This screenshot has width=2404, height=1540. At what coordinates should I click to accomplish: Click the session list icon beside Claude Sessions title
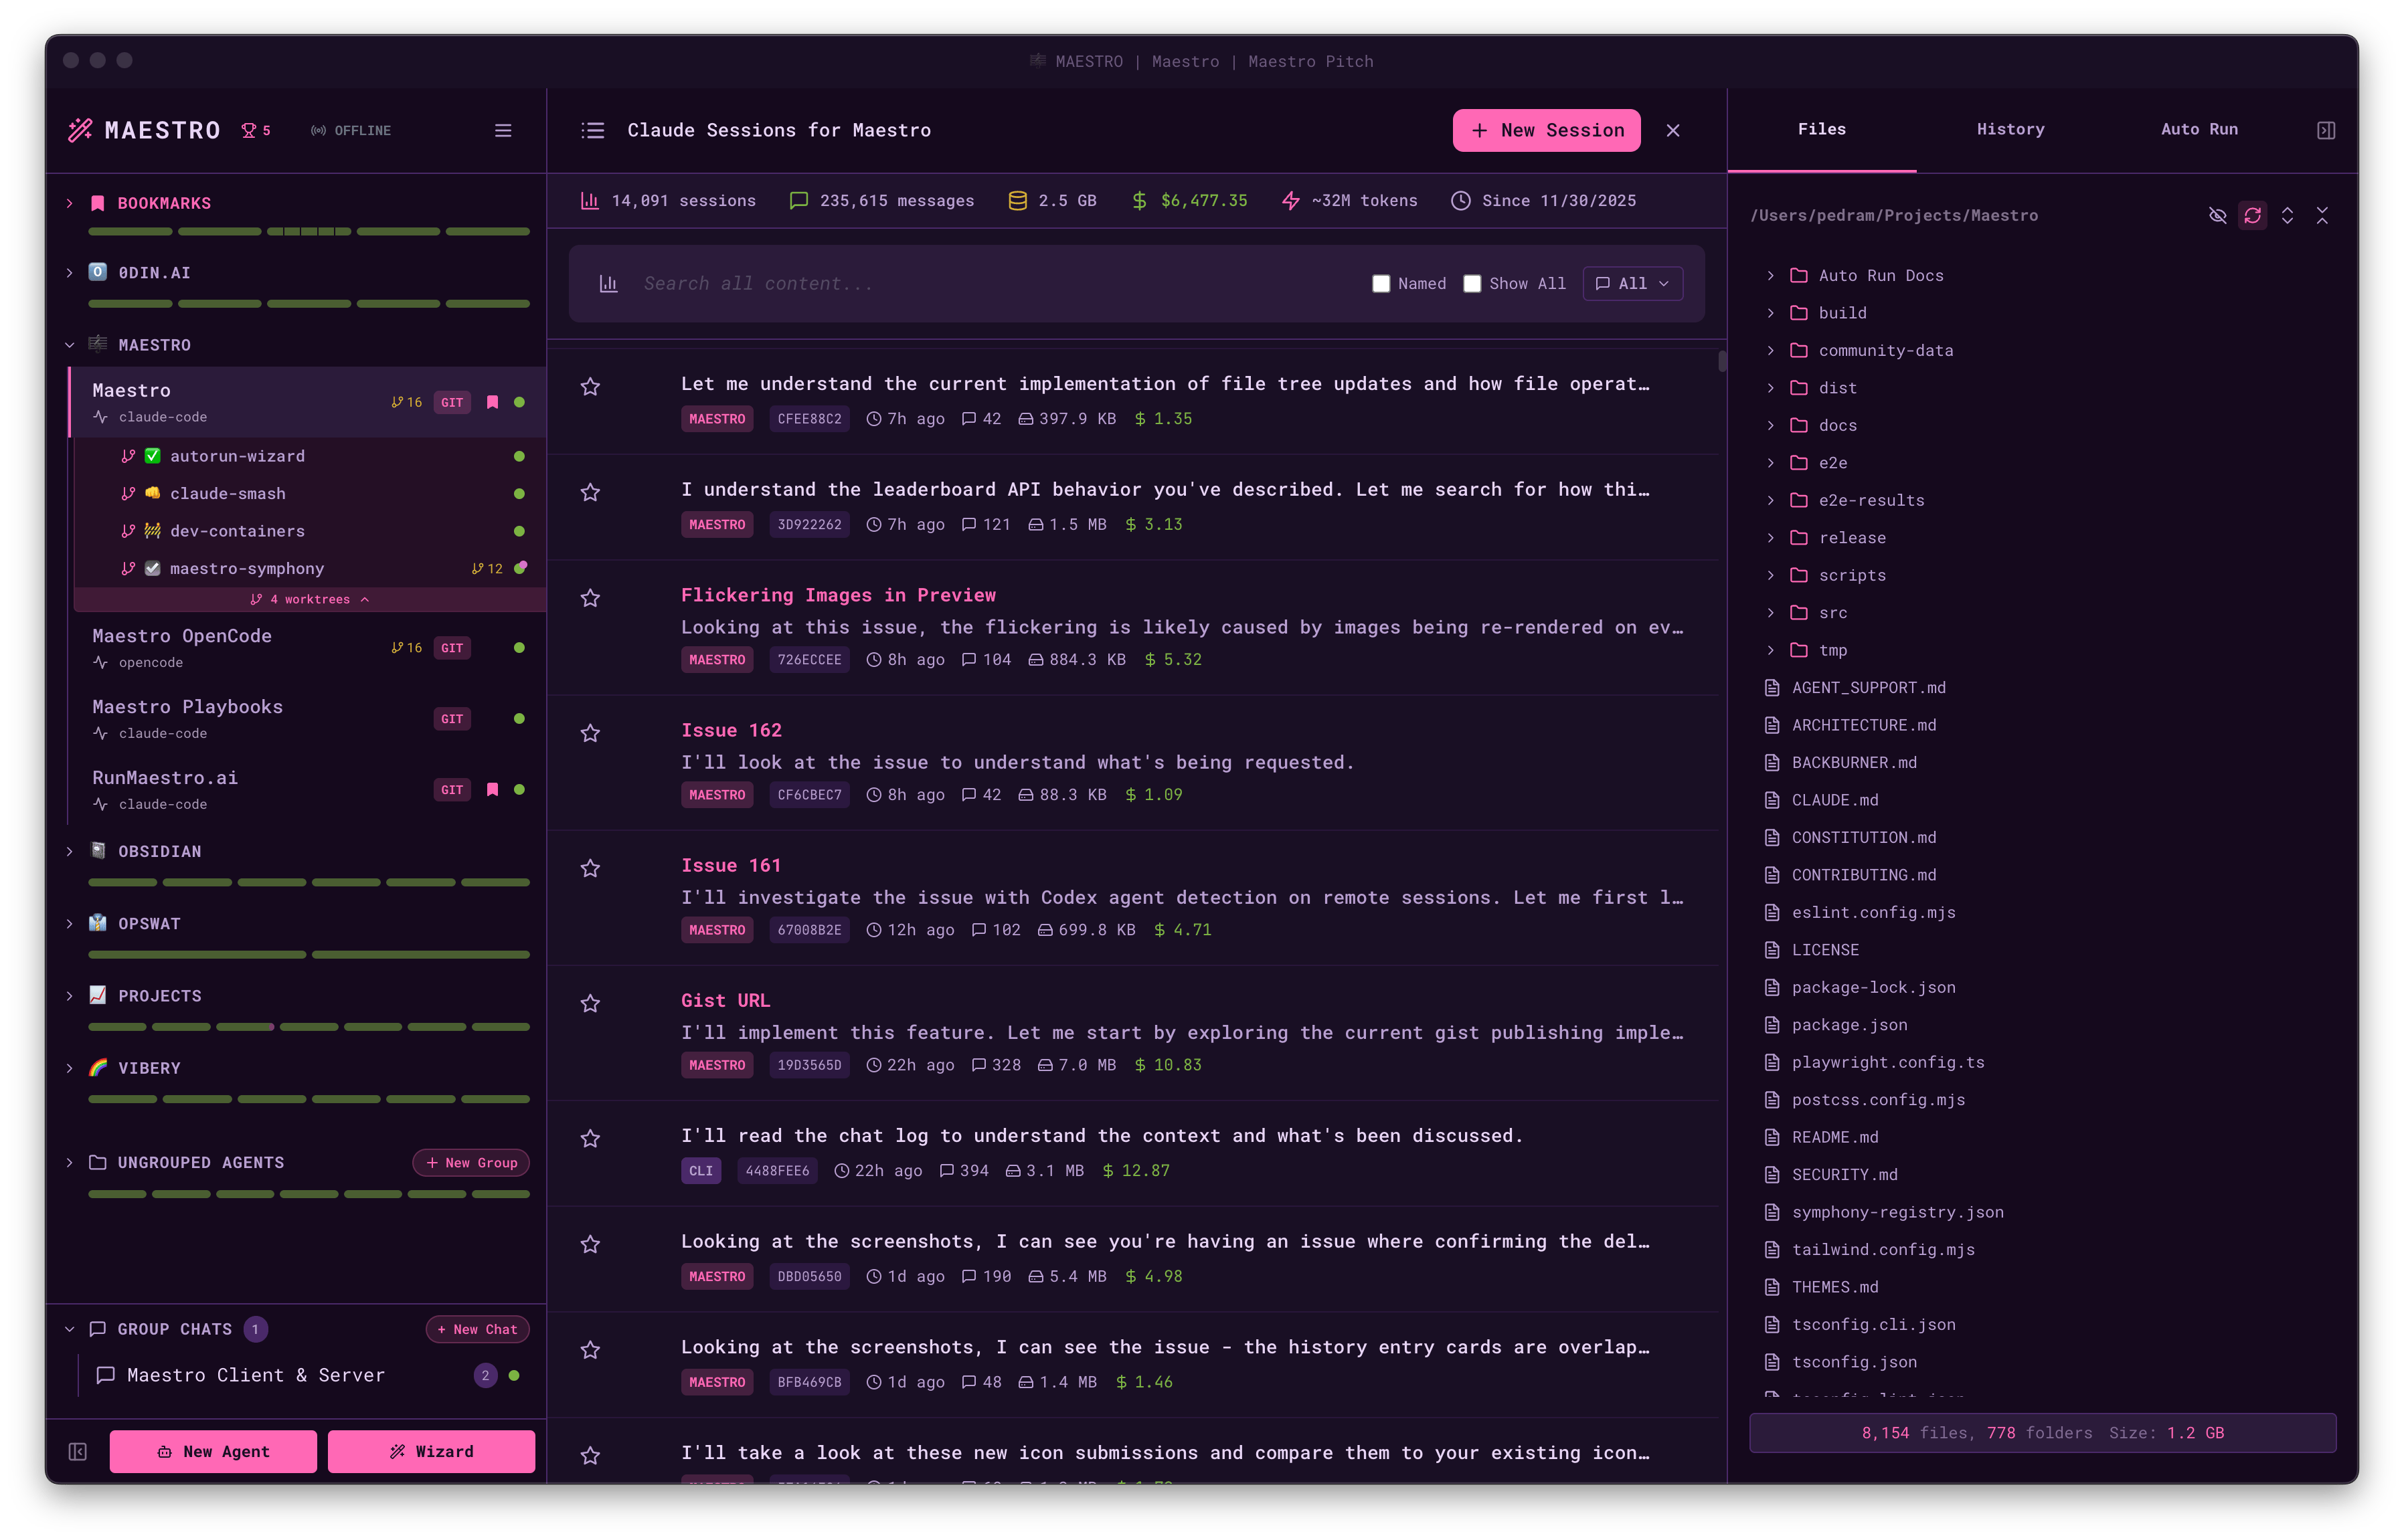click(x=592, y=131)
